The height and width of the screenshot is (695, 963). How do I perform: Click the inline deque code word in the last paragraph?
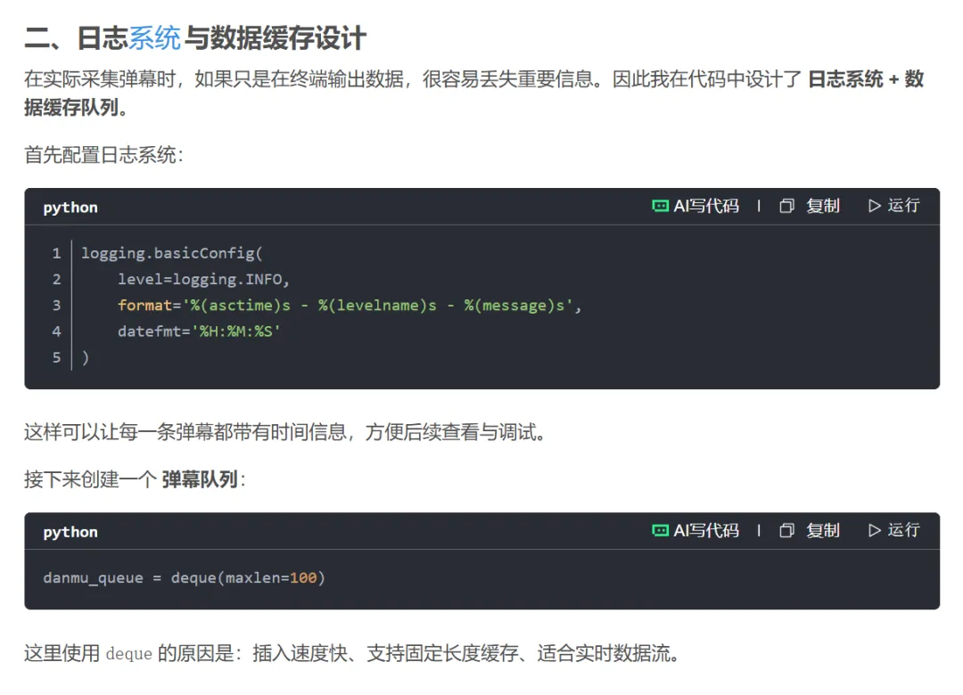pos(129,654)
